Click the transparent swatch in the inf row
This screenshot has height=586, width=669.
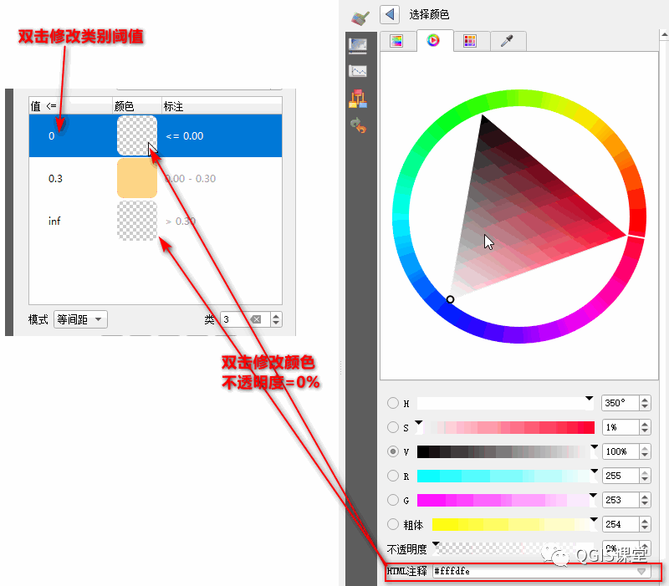[137, 221]
